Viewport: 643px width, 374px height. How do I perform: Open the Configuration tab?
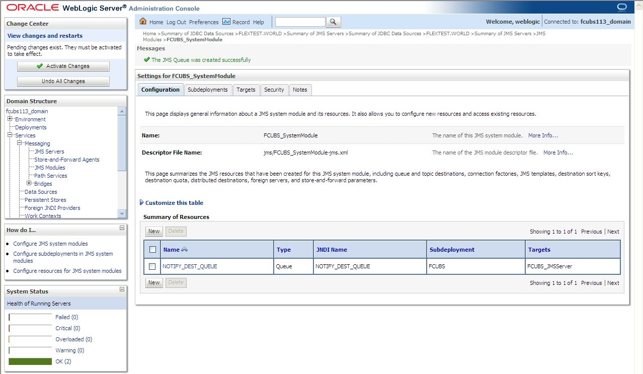point(160,90)
